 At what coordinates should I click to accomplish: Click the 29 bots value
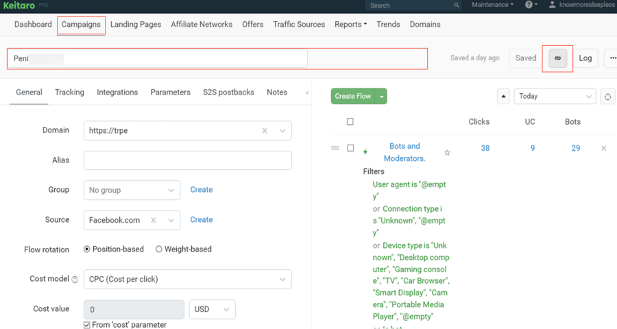pyautogui.click(x=576, y=148)
